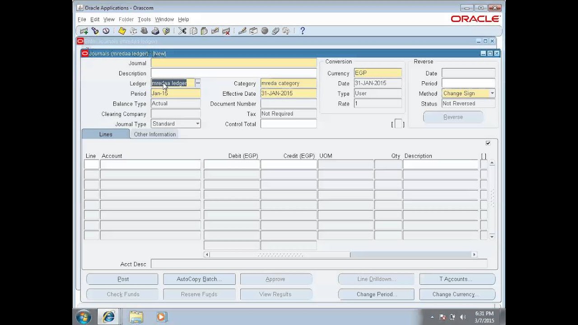Image resolution: width=578 pixels, height=325 pixels.
Task: Open the Window menu
Action: coord(164,19)
